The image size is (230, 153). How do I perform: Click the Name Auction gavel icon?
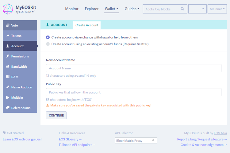[8, 87]
